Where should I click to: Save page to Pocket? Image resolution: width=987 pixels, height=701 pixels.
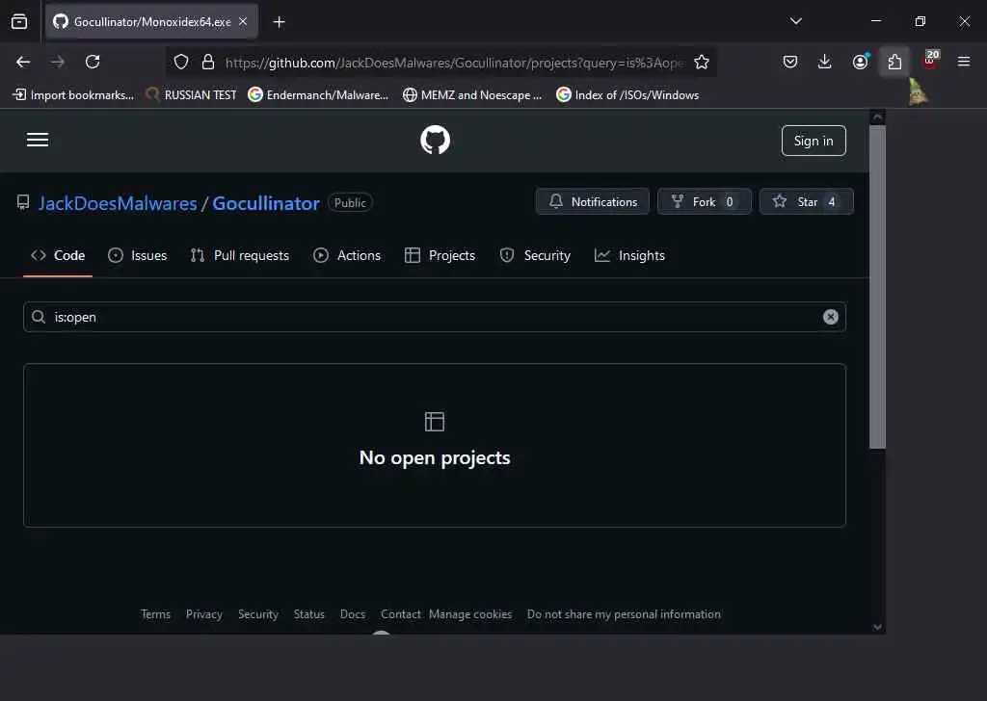[x=790, y=62]
